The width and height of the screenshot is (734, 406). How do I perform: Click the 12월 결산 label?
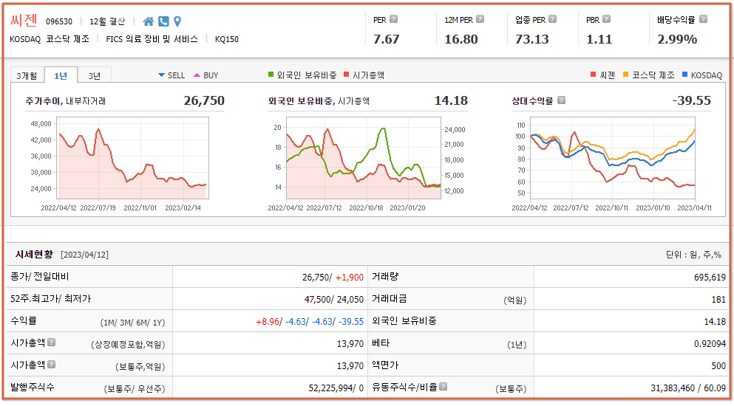tap(107, 21)
